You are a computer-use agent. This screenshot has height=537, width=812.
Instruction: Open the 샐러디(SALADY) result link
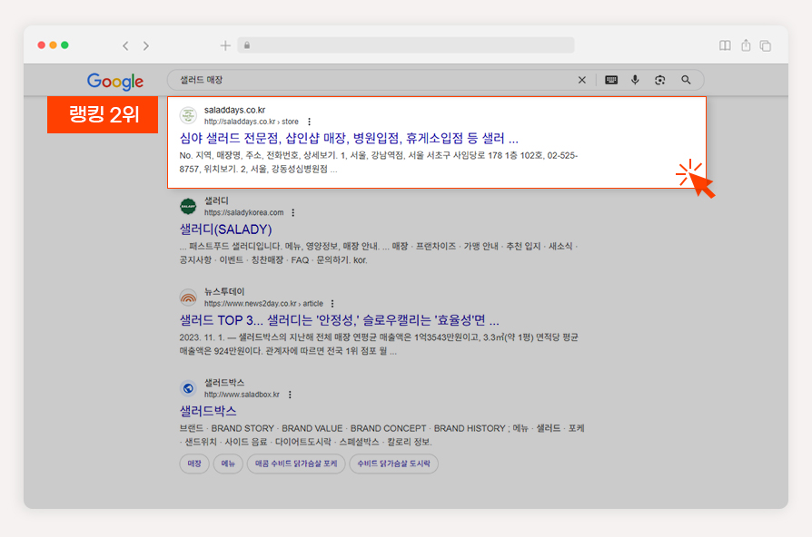point(225,229)
